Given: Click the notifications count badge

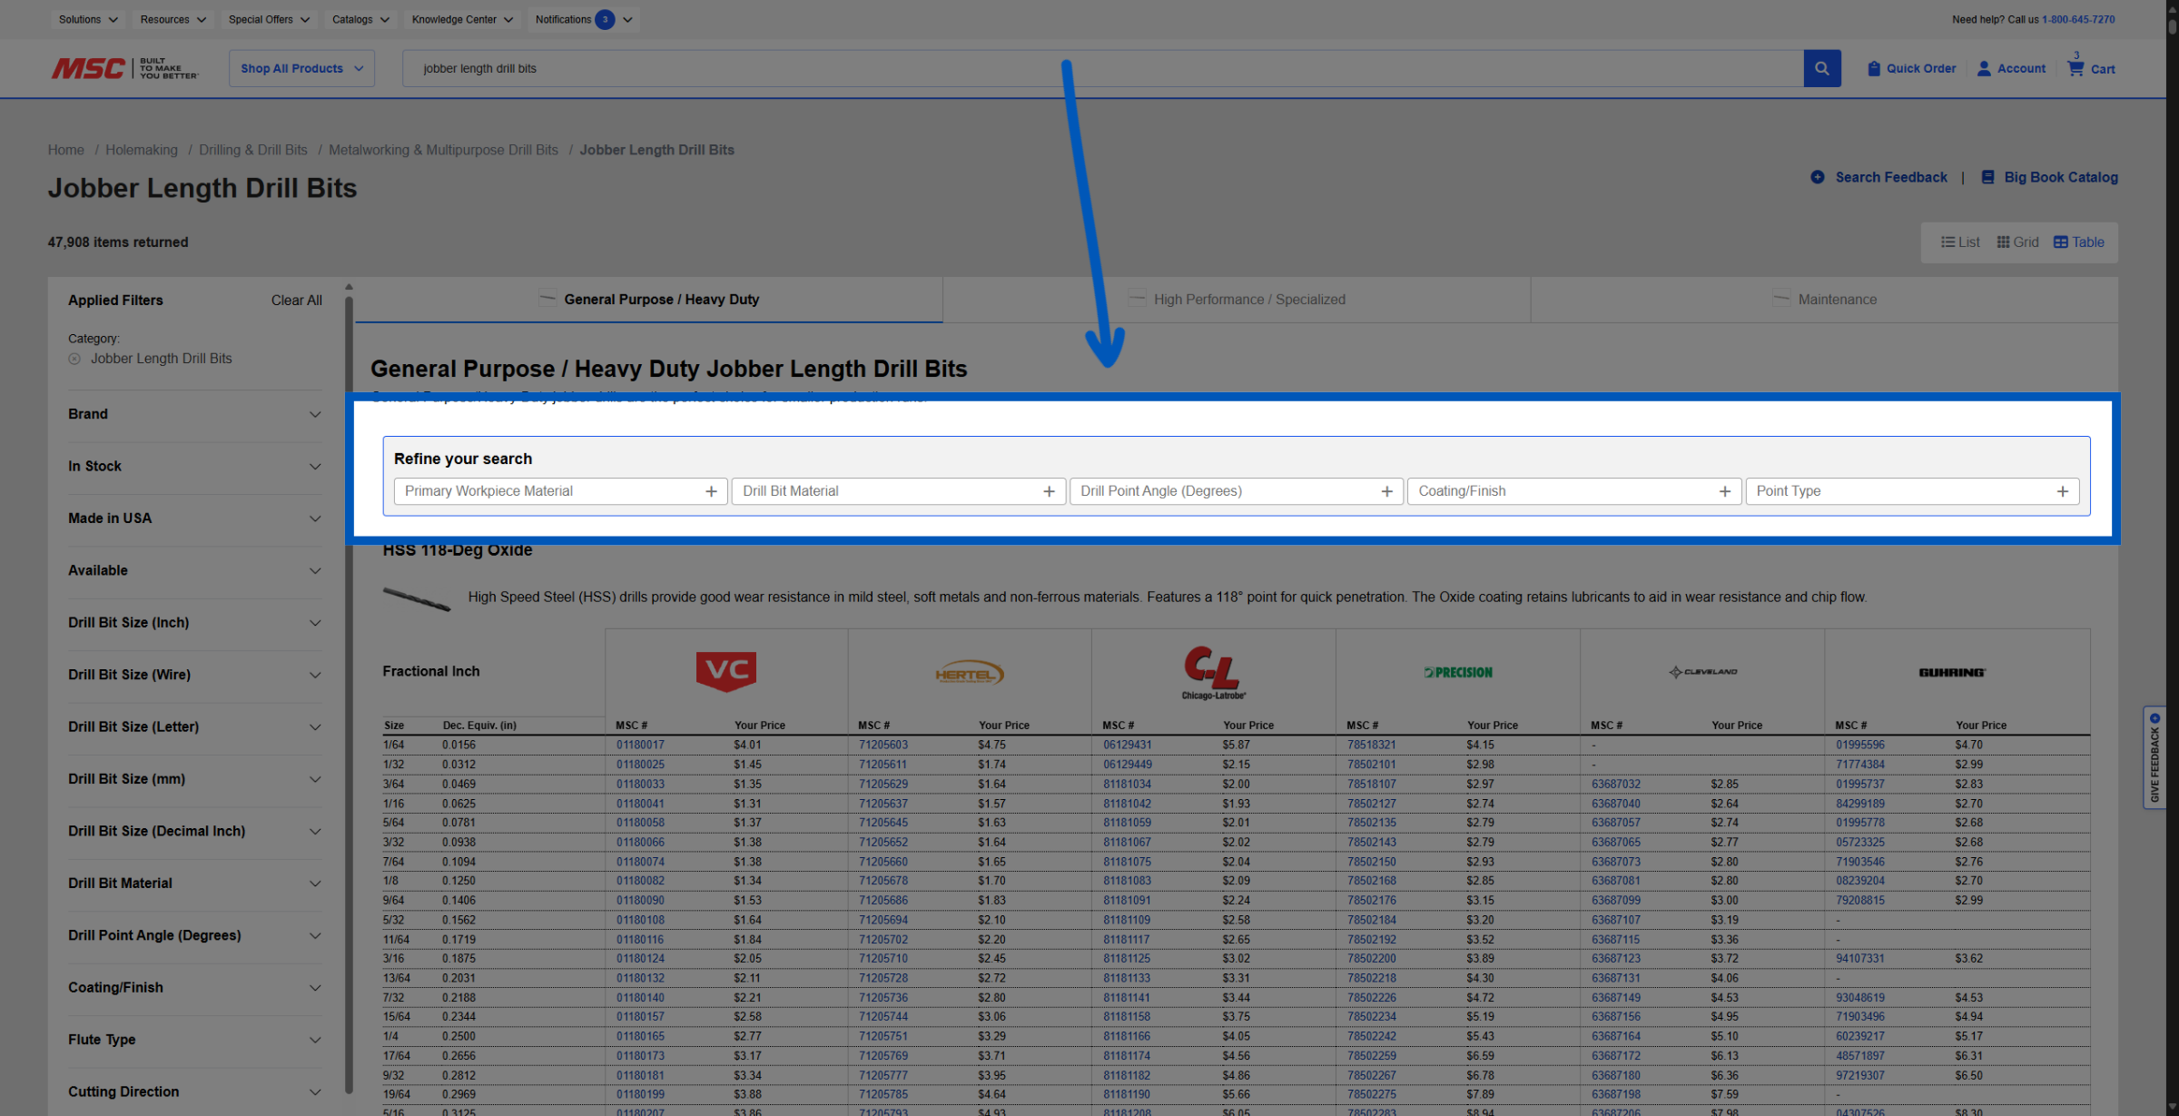Looking at the screenshot, I should 605,19.
